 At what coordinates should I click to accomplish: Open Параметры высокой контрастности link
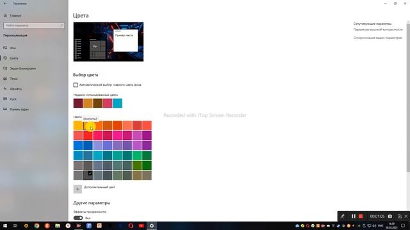(x=378, y=30)
